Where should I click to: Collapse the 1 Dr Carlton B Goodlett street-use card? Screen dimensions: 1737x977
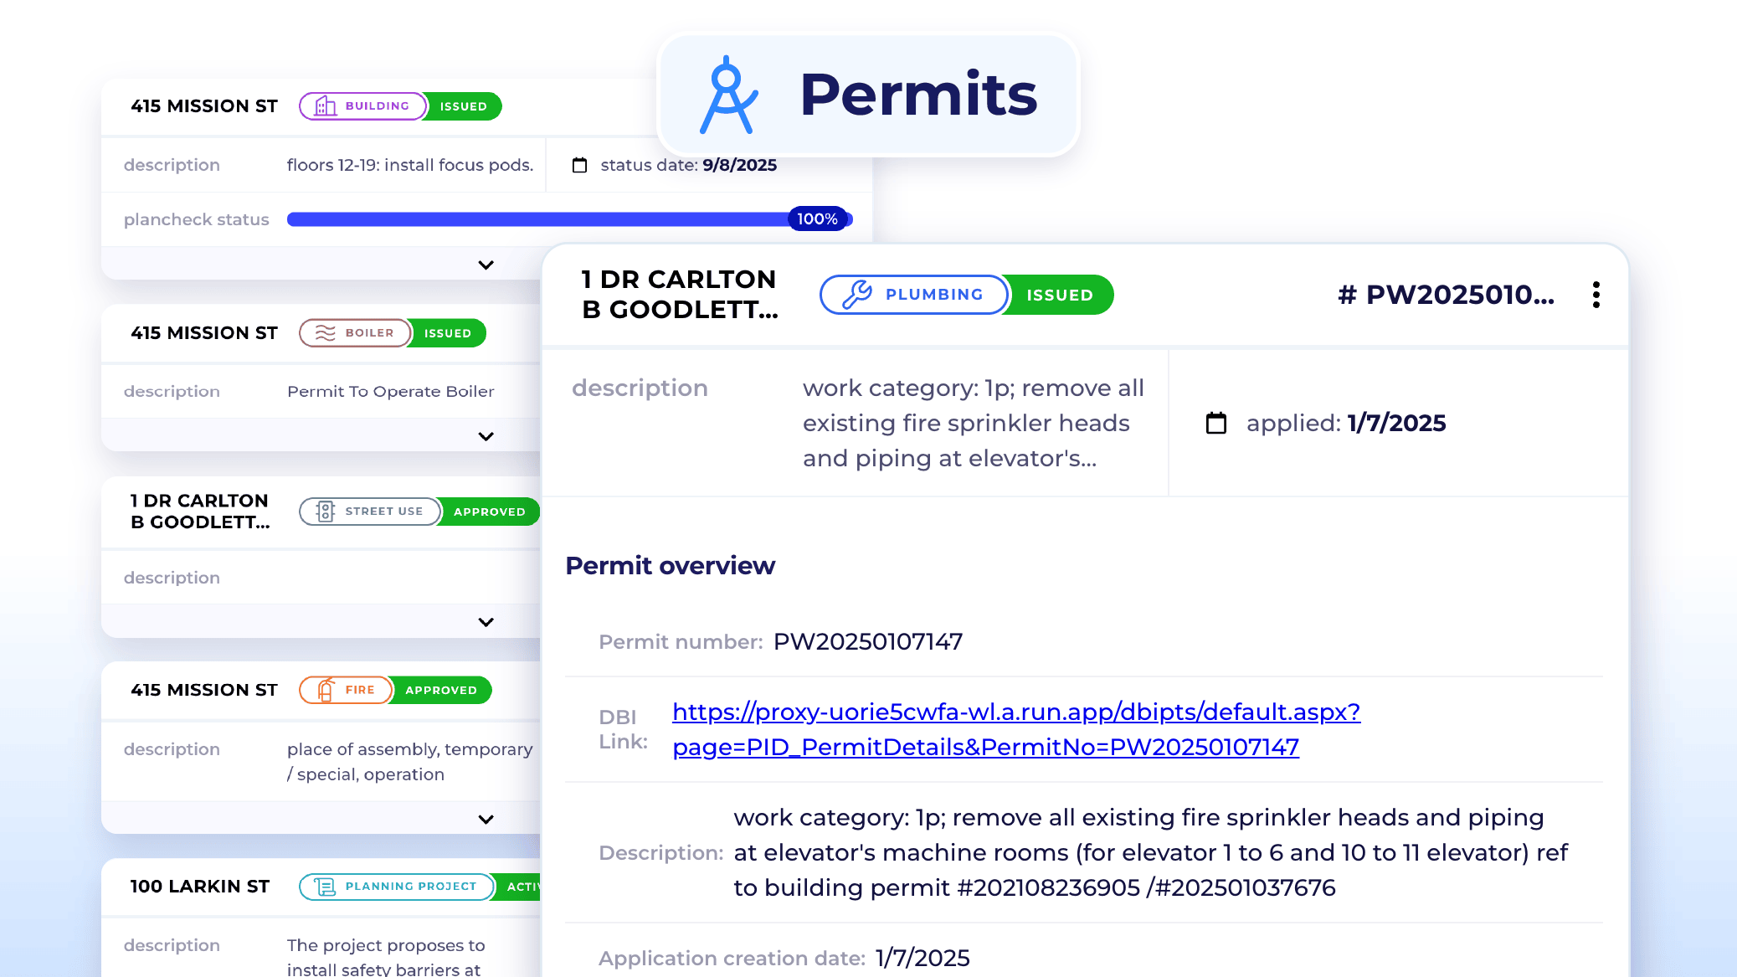tap(486, 621)
